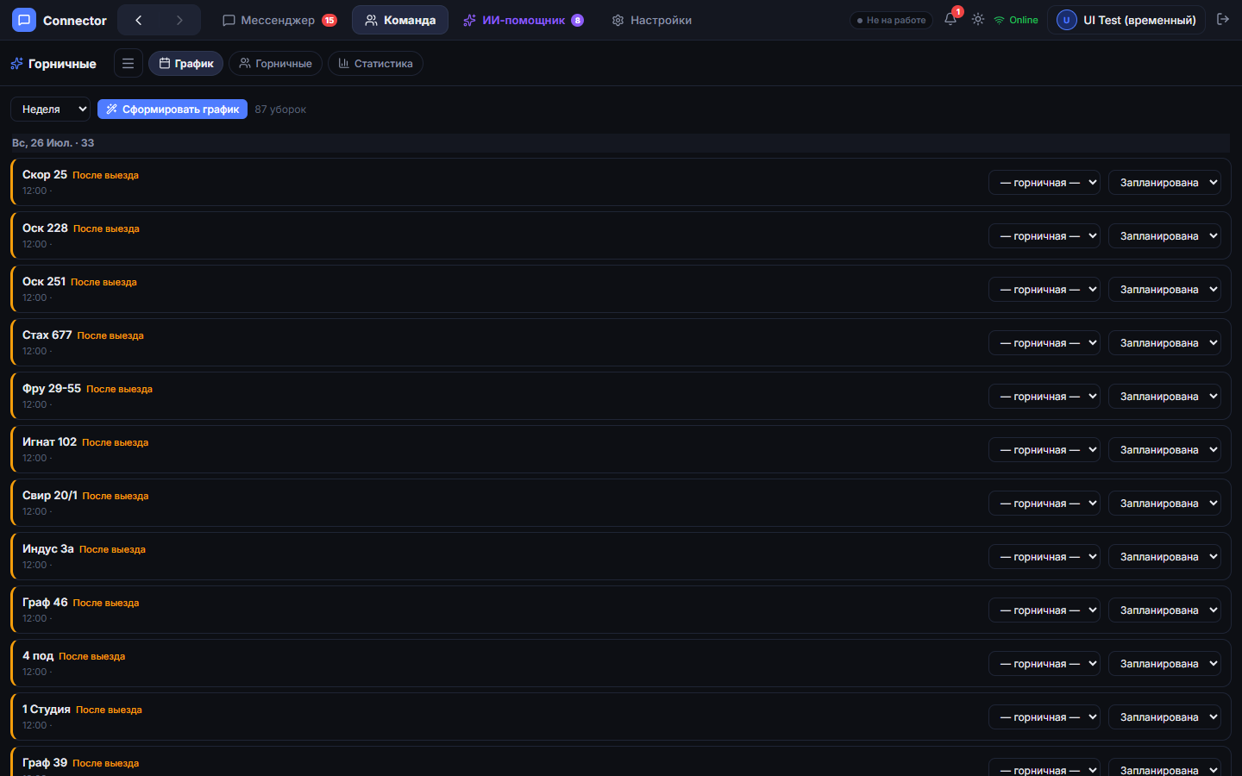Click the Оск 251 title

point(44,281)
